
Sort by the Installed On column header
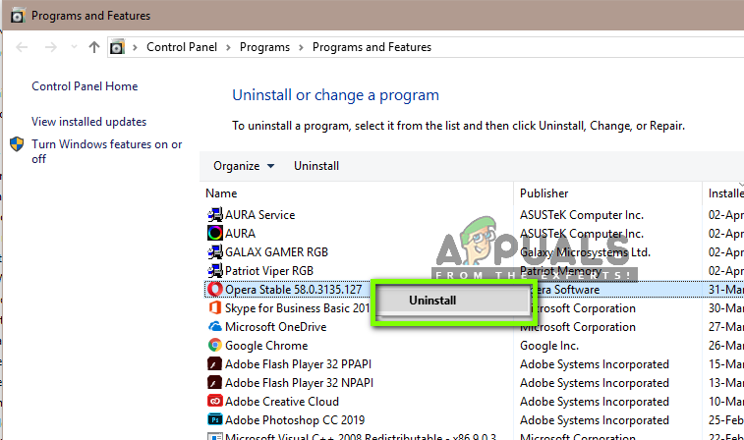click(x=726, y=193)
